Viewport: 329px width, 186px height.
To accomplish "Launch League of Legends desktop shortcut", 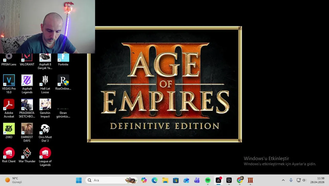I will pyautogui.click(x=45, y=157).
